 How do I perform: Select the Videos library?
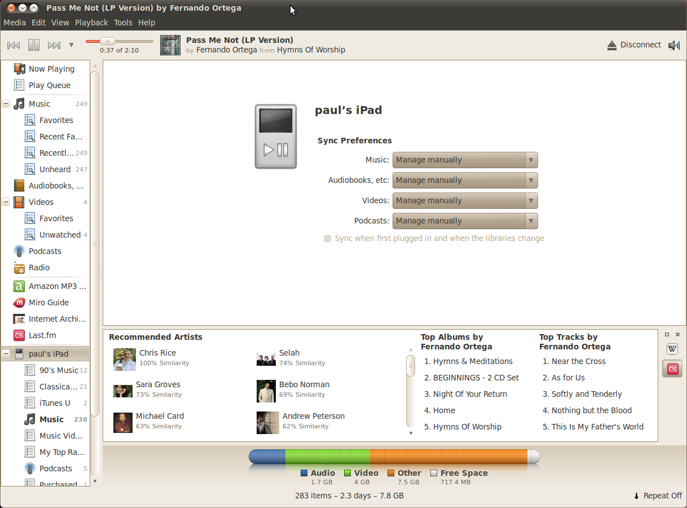tap(45, 202)
